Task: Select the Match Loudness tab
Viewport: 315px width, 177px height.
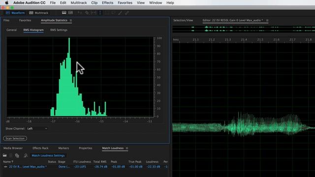Action: 113,148
